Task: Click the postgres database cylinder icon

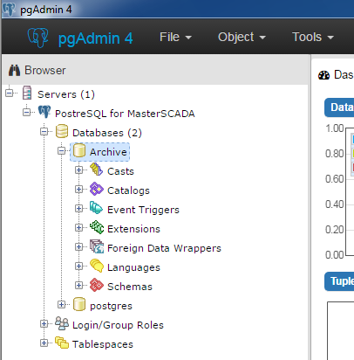Action: tap(79, 304)
